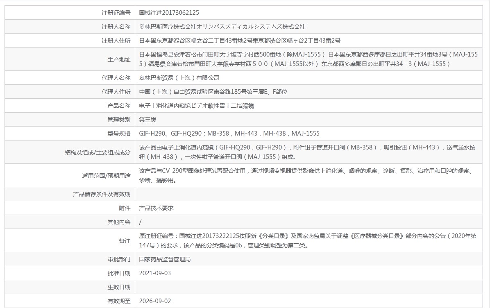Select expiry date 2026-09-02
Screen dimensions: 490x308
[155, 301]
